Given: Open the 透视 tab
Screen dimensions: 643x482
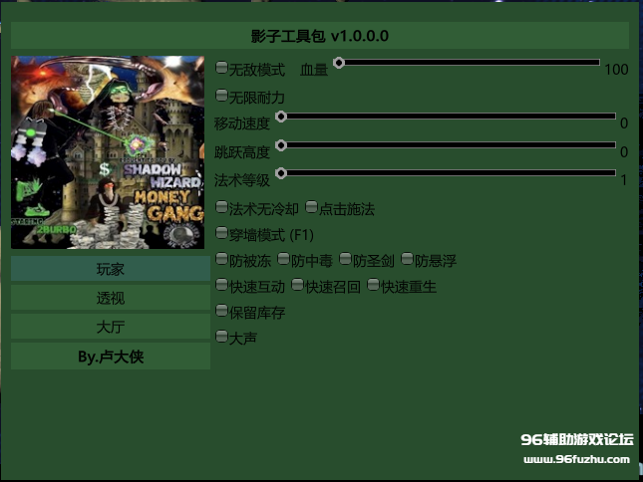Looking at the screenshot, I should coord(111,299).
